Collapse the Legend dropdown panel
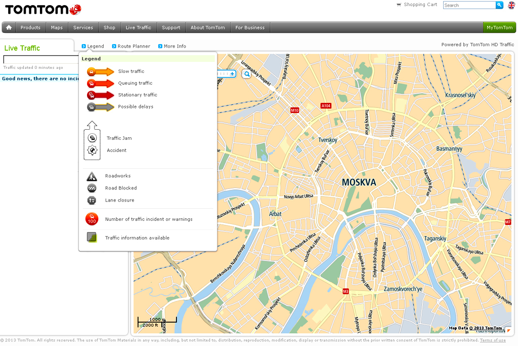The height and width of the screenshot is (346, 518). (93, 46)
